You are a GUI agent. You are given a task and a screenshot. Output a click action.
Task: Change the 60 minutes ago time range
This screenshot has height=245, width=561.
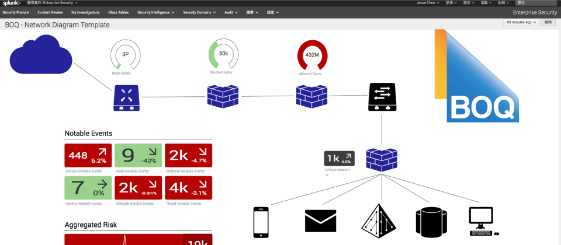pos(521,22)
